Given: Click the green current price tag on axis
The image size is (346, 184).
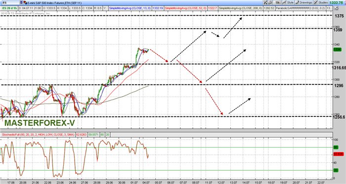Looking at the screenshot, I should click(337, 50).
